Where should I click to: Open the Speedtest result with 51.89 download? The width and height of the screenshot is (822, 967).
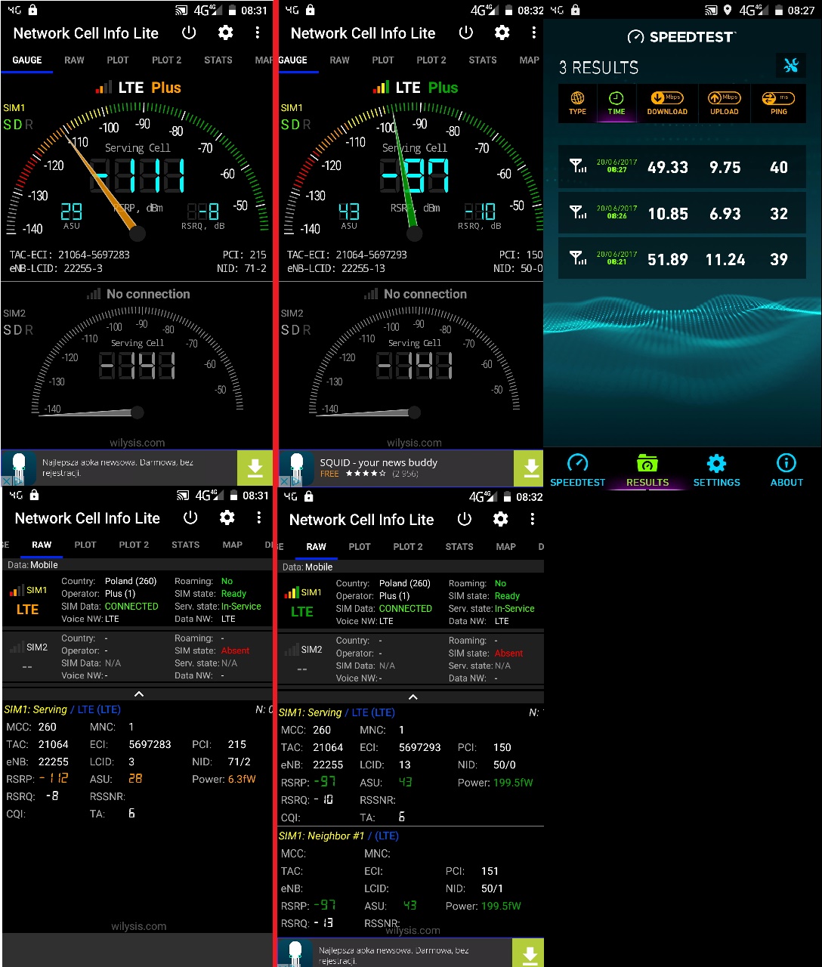(x=682, y=259)
